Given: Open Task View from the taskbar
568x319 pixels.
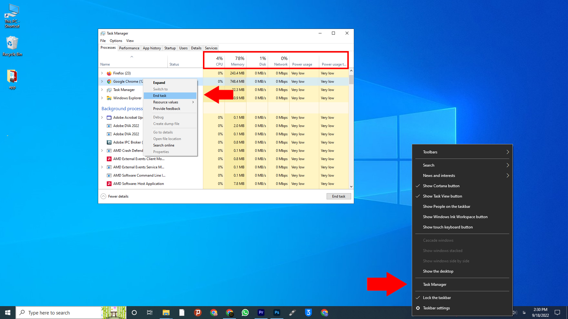Looking at the screenshot, I should coord(150,313).
